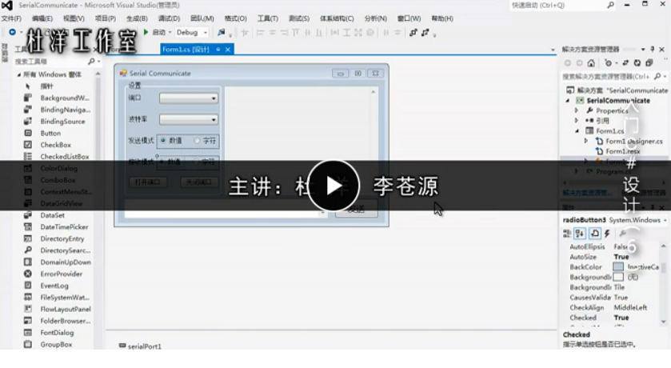Show the Properties page icon in Properties panel
Screen dimensions: 671x368
click(x=595, y=234)
